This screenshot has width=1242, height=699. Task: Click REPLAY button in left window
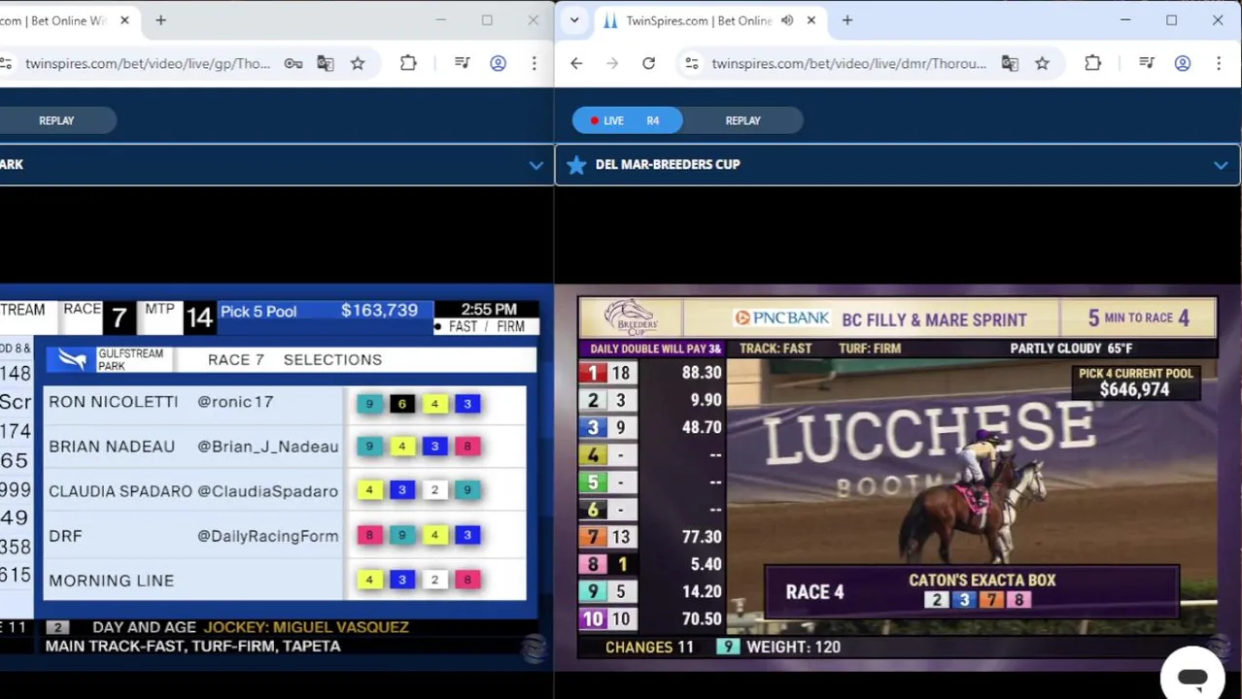(x=56, y=120)
